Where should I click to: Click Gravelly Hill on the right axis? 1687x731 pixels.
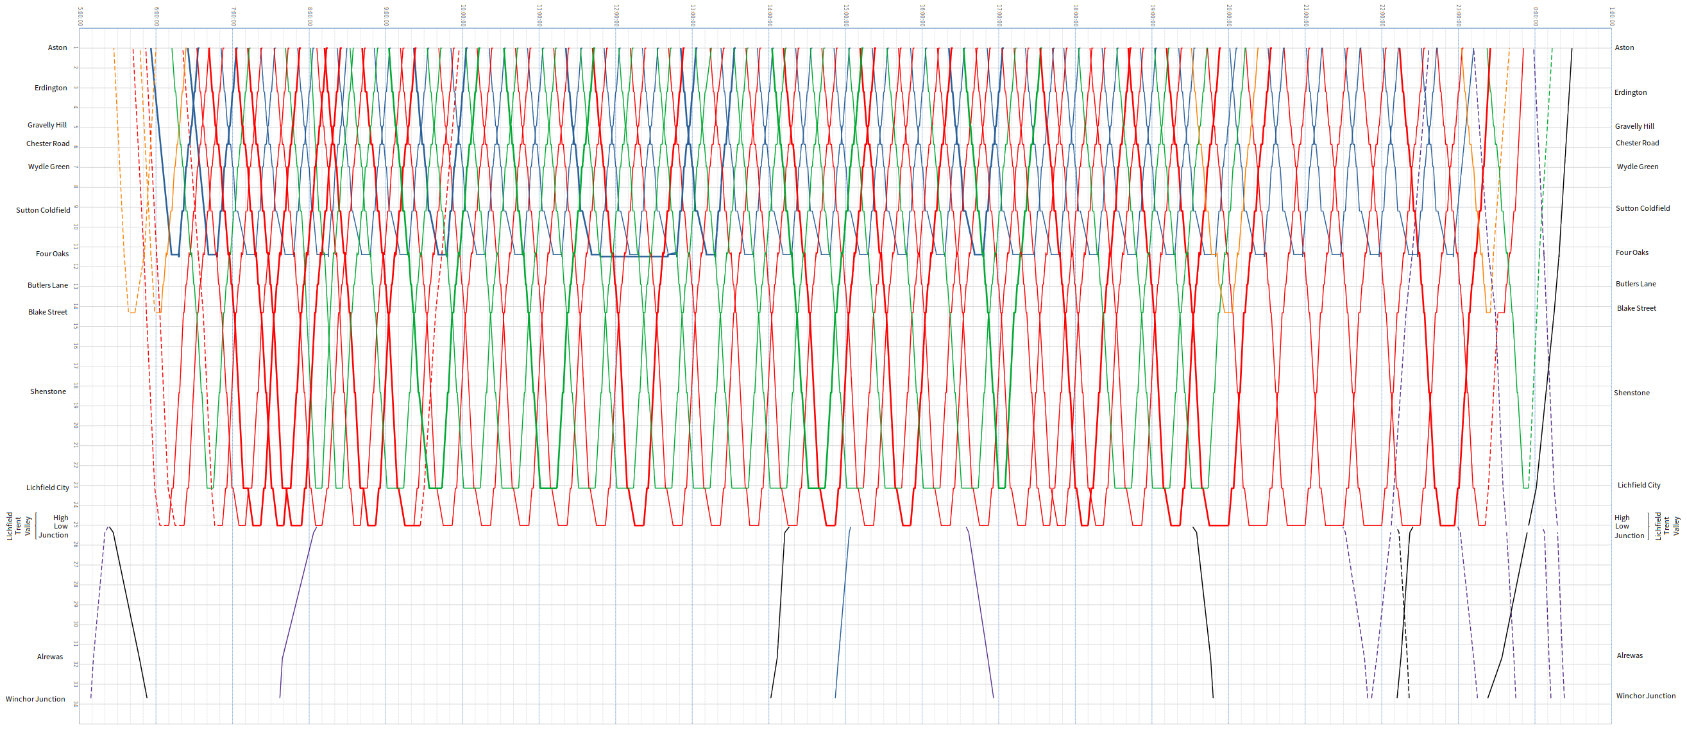(1634, 127)
